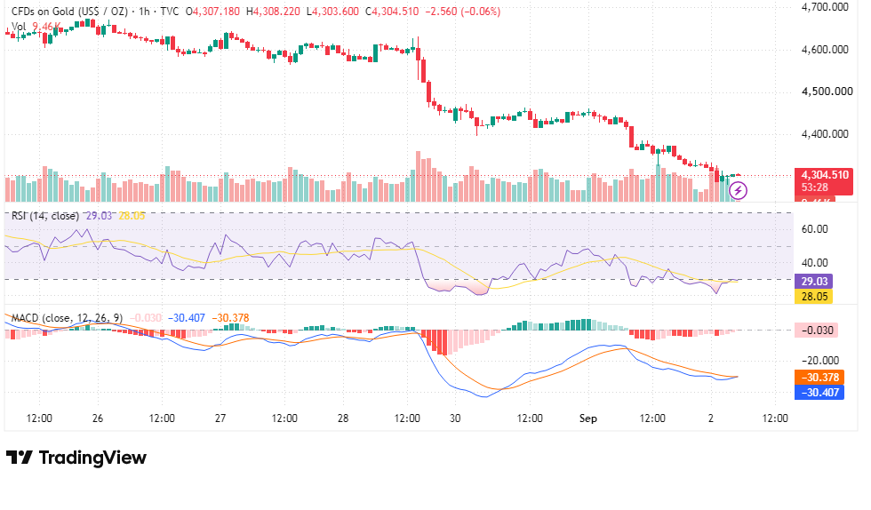
Task: Select RSI legend value 28.05 in yellow
Action: coord(132,216)
